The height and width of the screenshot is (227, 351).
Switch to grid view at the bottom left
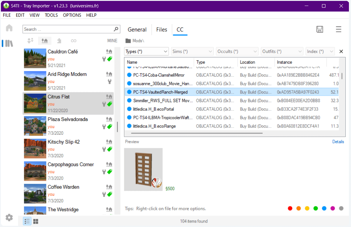pos(36,221)
